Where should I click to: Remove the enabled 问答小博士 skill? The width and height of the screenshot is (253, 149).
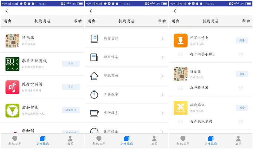(x=242, y=40)
